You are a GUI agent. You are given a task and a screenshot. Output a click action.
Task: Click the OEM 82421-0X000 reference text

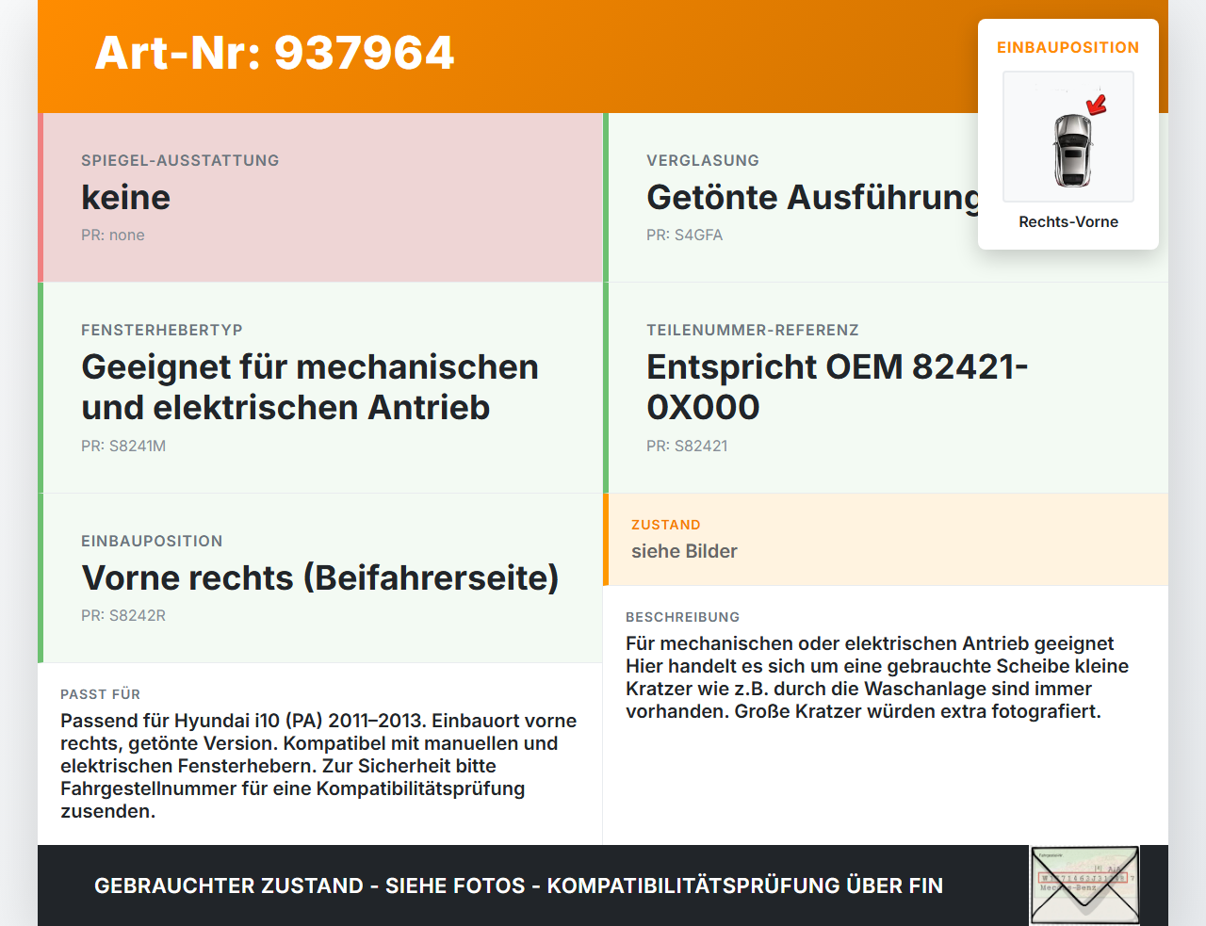(837, 387)
